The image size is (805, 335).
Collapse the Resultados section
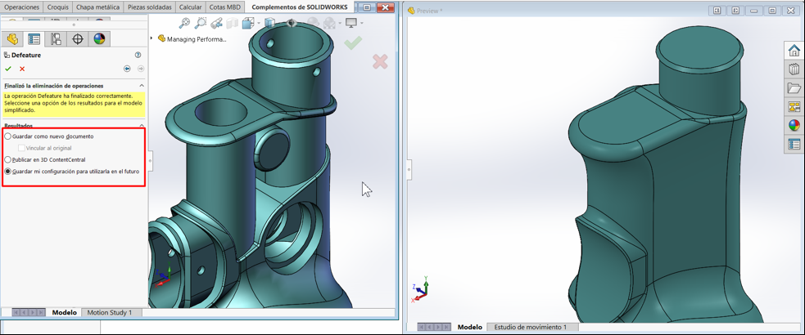coord(142,126)
